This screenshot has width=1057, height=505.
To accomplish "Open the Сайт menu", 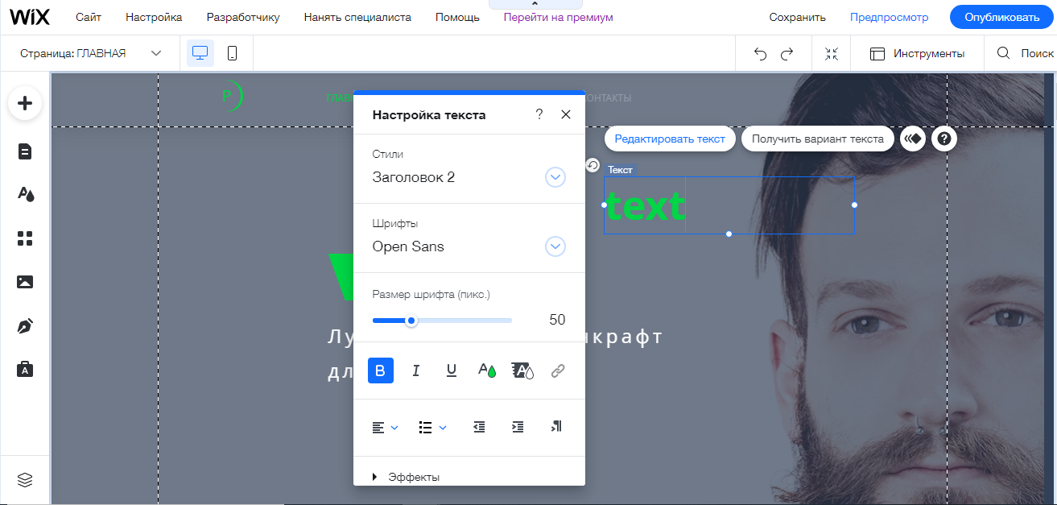I will pos(89,17).
